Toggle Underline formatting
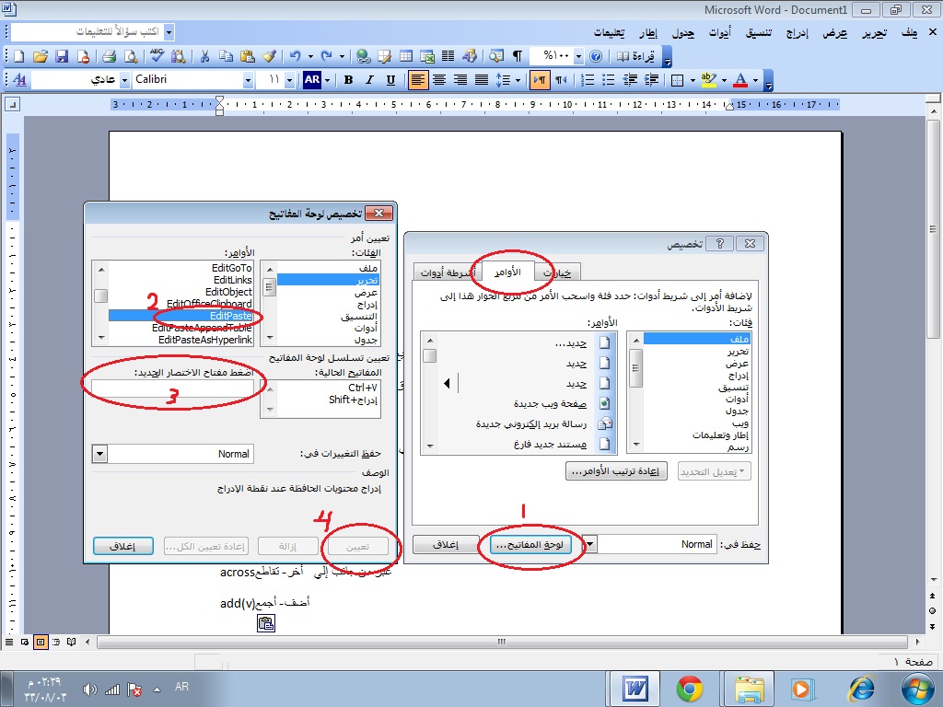The height and width of the screenshot is (707, 943). pos(390,79)
